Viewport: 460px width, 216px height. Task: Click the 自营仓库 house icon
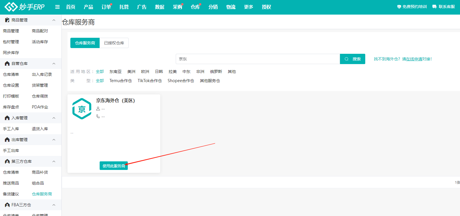7,64
